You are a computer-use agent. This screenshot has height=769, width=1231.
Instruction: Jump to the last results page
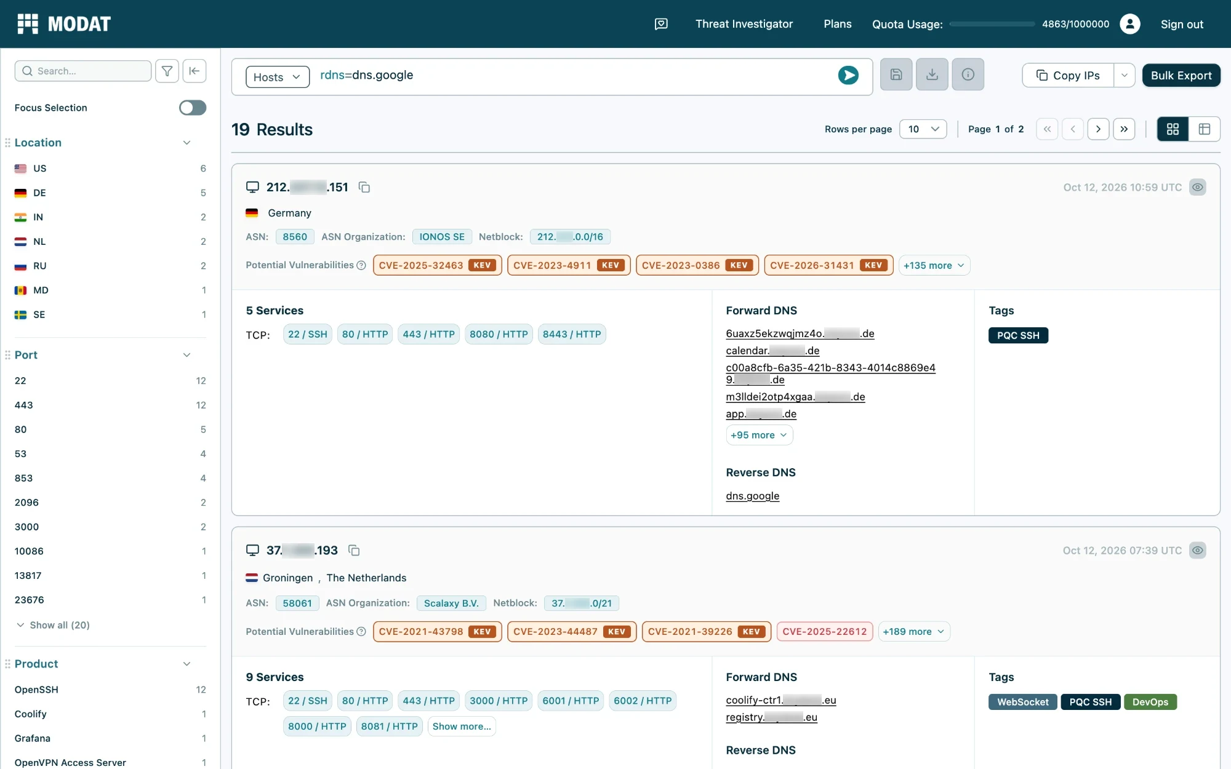point(1124,129)
